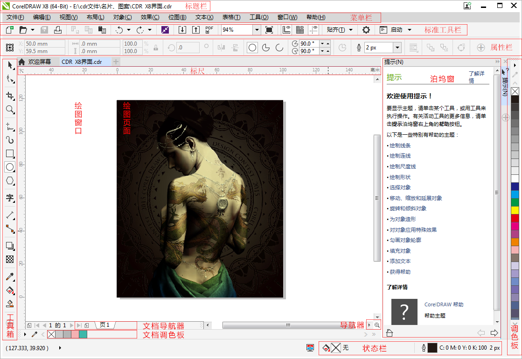
Task: Toggle the grid display button
Action: click(300, 30)
